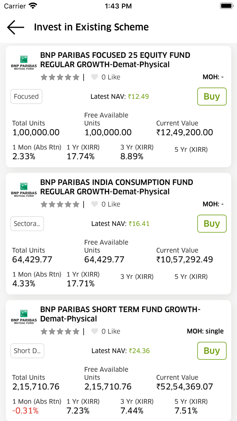237x421 pixels.
Task: Tap BNP Paribas logo on Focused 25 card
Action: click(x=24, y=63)
